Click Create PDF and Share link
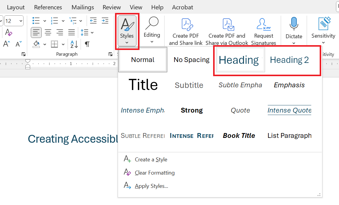This screenshot has width=339, height=205. tap(186, 32)
